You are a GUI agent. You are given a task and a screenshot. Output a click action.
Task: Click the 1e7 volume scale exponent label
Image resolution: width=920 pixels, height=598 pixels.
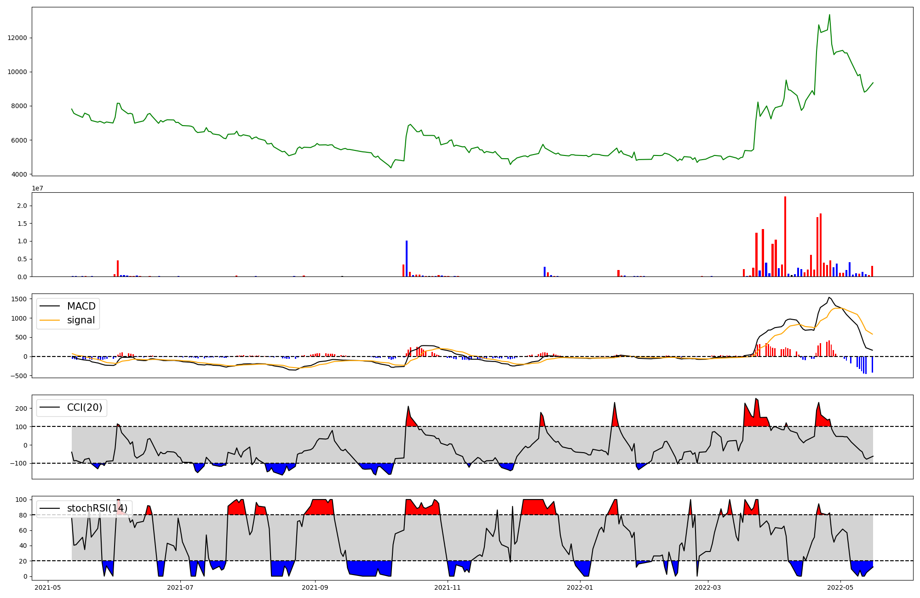click(37, 188)
